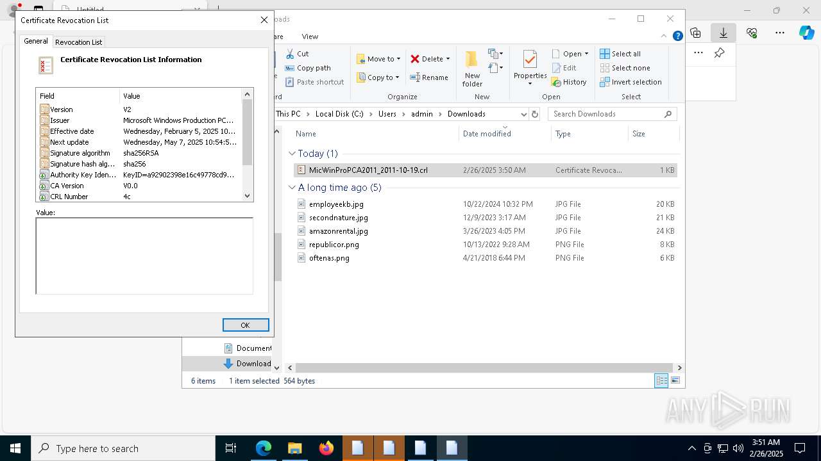Click the Value column header in CRL list
This screenshot has width=821, height=461.
pos(180,96)
